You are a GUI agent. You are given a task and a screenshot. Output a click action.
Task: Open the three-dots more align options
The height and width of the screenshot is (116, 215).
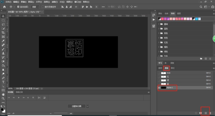103,7
